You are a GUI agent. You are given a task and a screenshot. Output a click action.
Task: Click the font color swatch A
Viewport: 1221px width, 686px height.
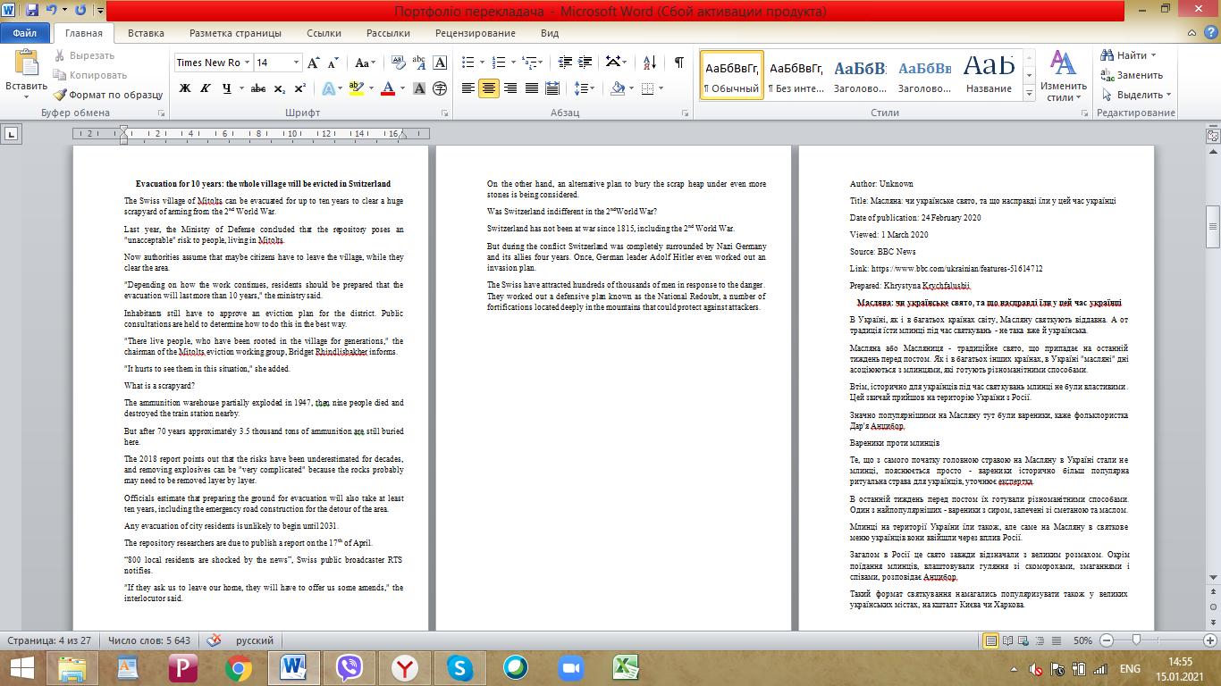387,88
